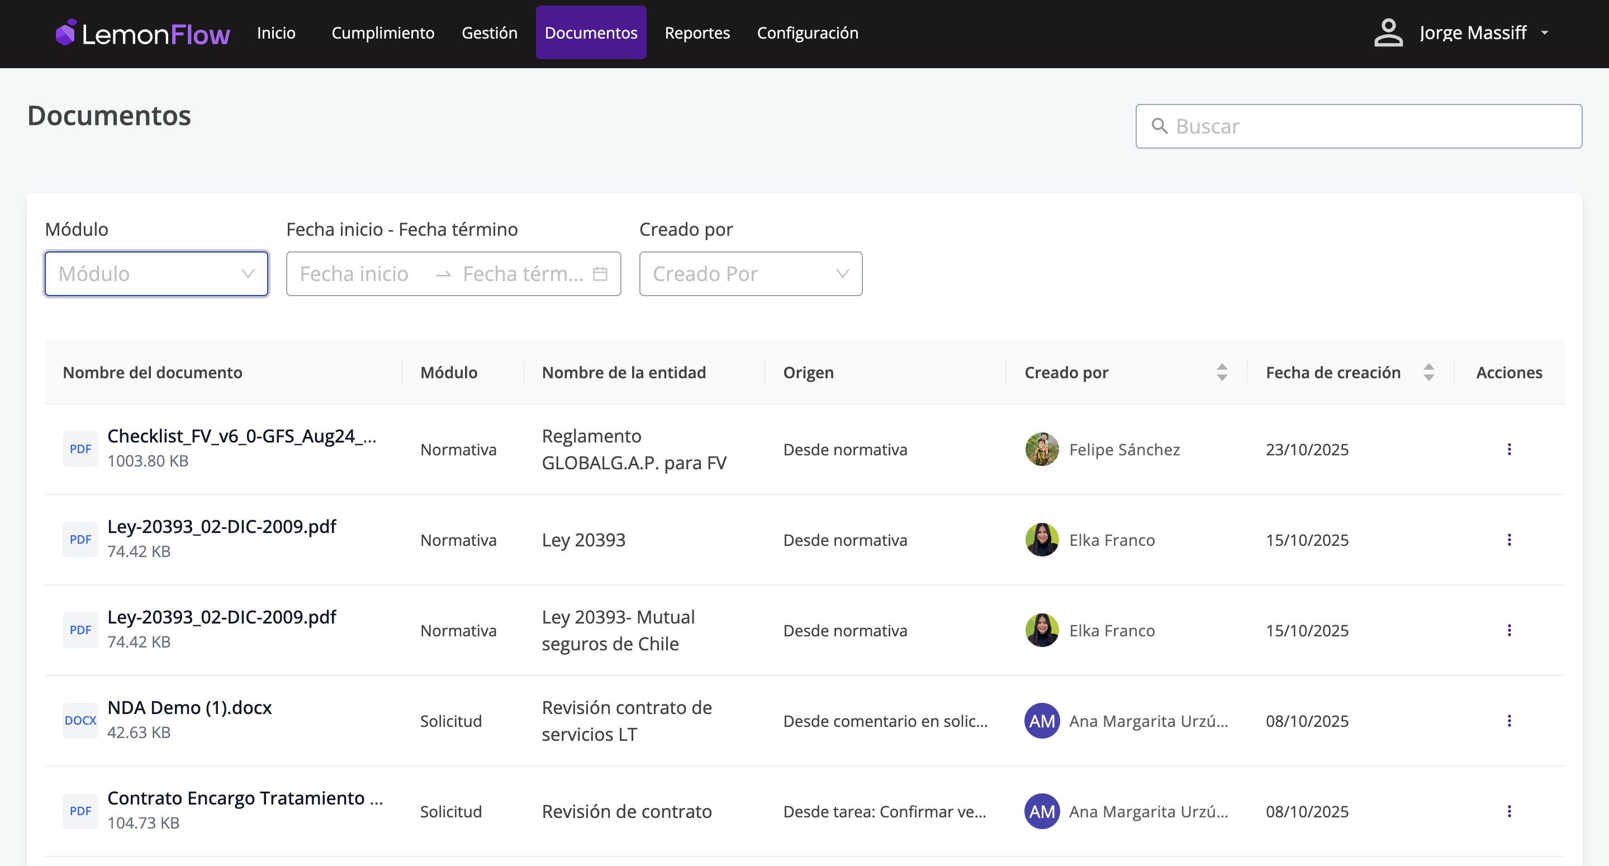Click the calendar icon in date range
This screenshot has height=866, width=1609.
600,273
